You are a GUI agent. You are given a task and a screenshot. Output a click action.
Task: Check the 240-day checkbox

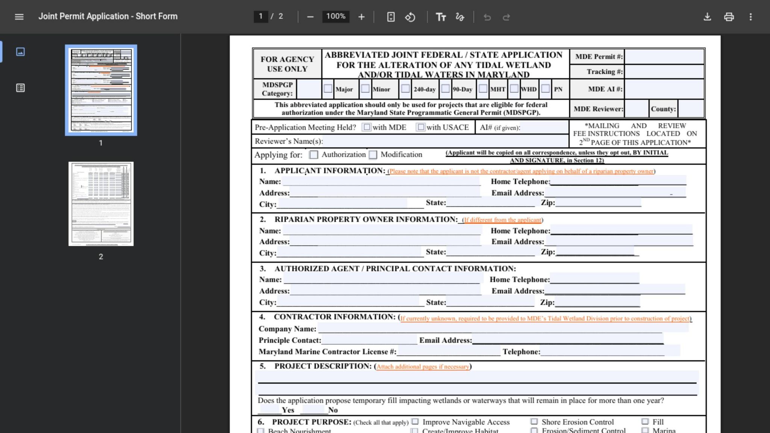[x=405, y=89]
